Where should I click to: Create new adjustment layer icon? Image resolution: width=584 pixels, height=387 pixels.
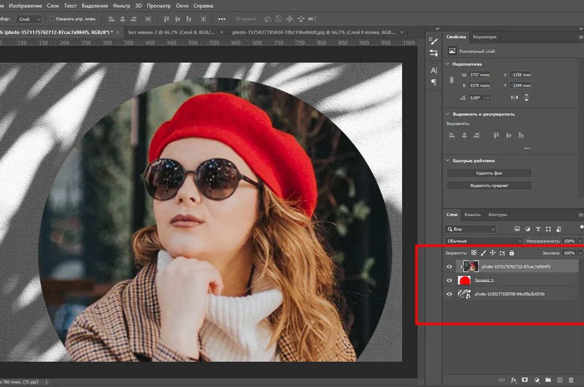(537, 380)
